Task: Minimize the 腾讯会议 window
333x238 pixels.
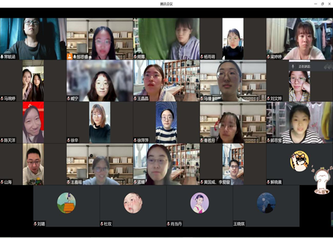Action: 315,4
